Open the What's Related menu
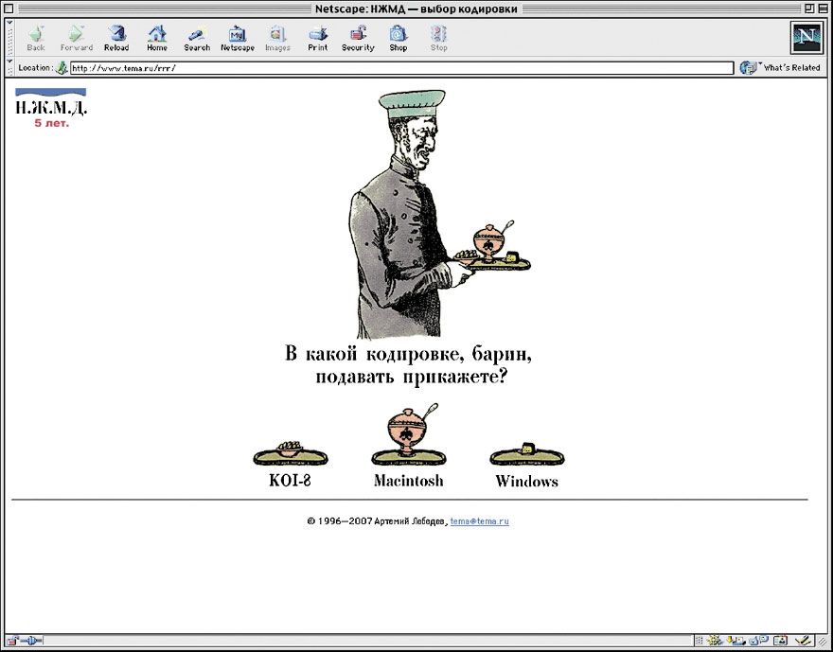This screenshot has height=652, width=833. [780, 68]
